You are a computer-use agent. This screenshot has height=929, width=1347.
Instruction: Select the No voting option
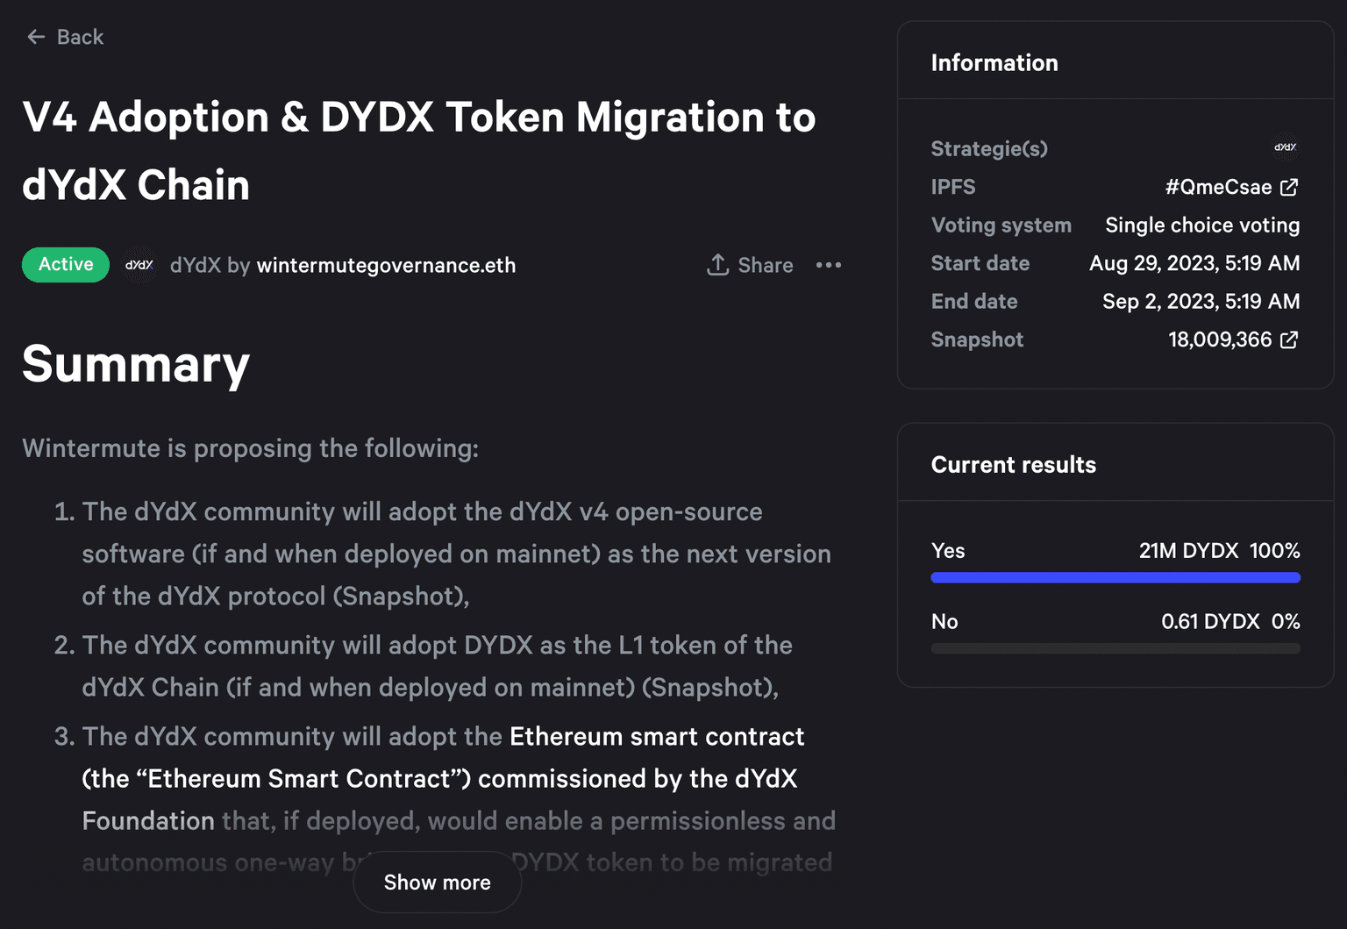tap(944, 622)
